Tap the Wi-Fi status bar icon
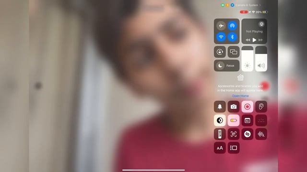Viewport: 307px width, 172px height. point(253,12)
